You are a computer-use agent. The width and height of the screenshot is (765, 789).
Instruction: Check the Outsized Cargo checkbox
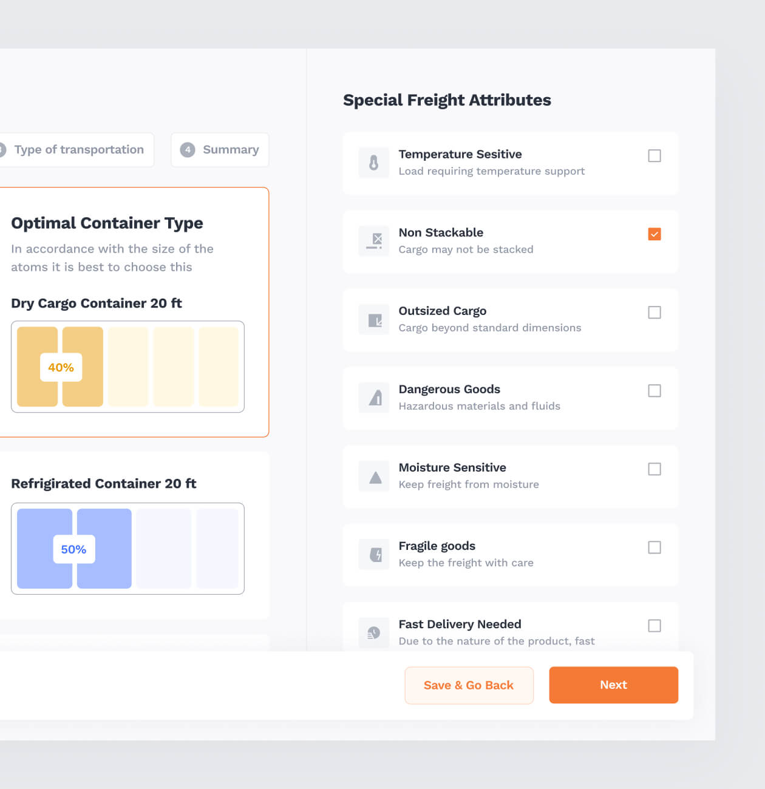pyautogui.click(x=654, y=313)
